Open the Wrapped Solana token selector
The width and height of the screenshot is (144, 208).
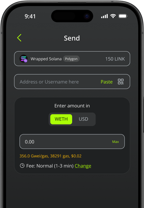click(72, 59)
